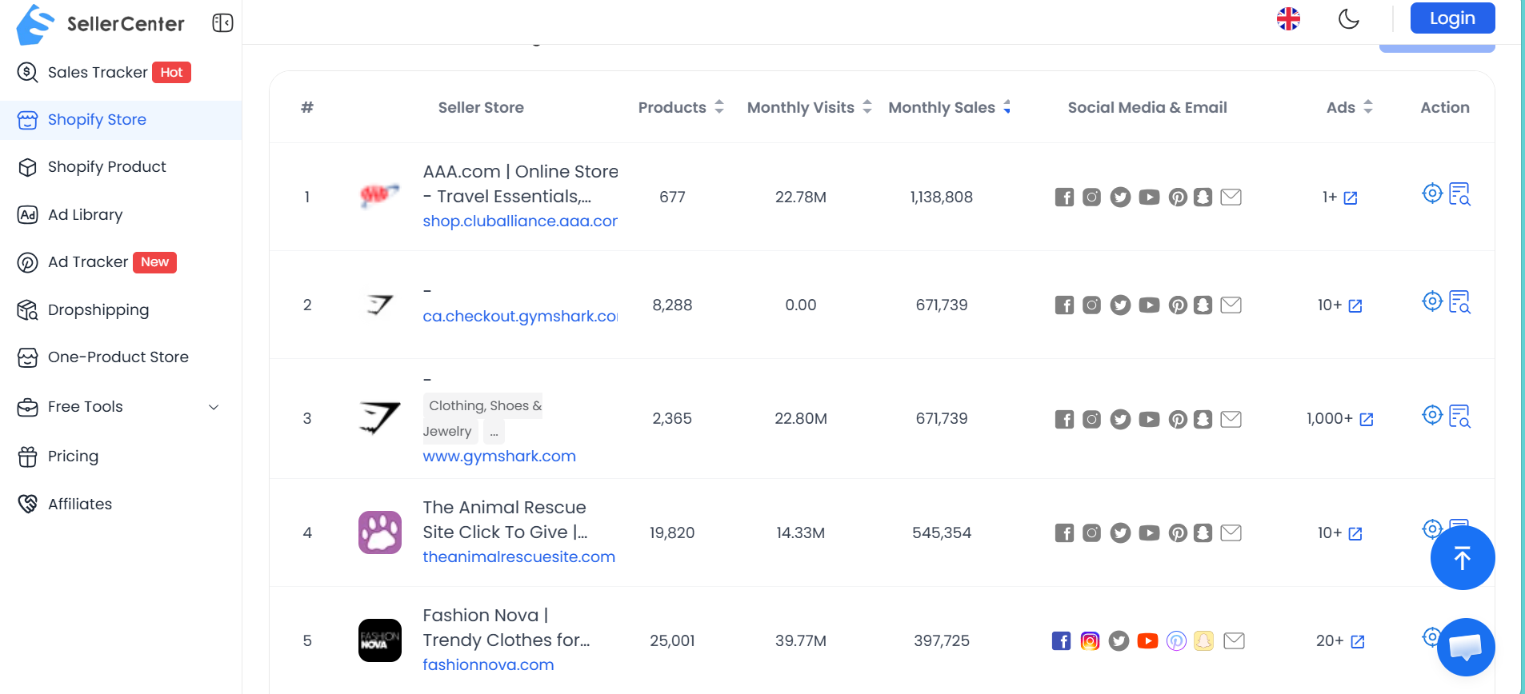Viewport: 1525px width, 694px height.
Task: Click the back-to-top arrow button
Action: point(1463,558)
